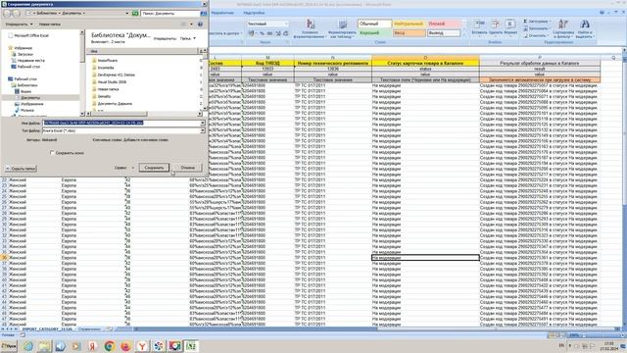
Task: Open the file type combo box arrow
Action: coord(203,130)
